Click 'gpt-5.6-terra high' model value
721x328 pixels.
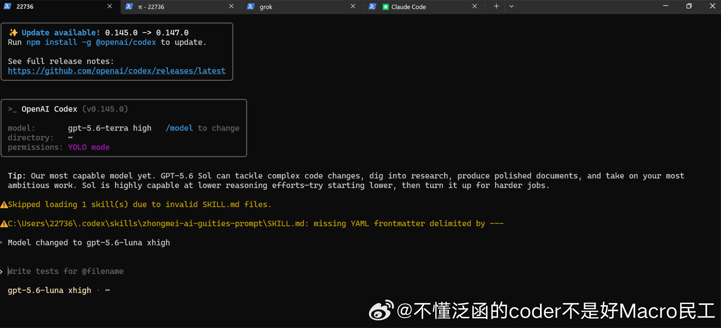click(110, 128)
